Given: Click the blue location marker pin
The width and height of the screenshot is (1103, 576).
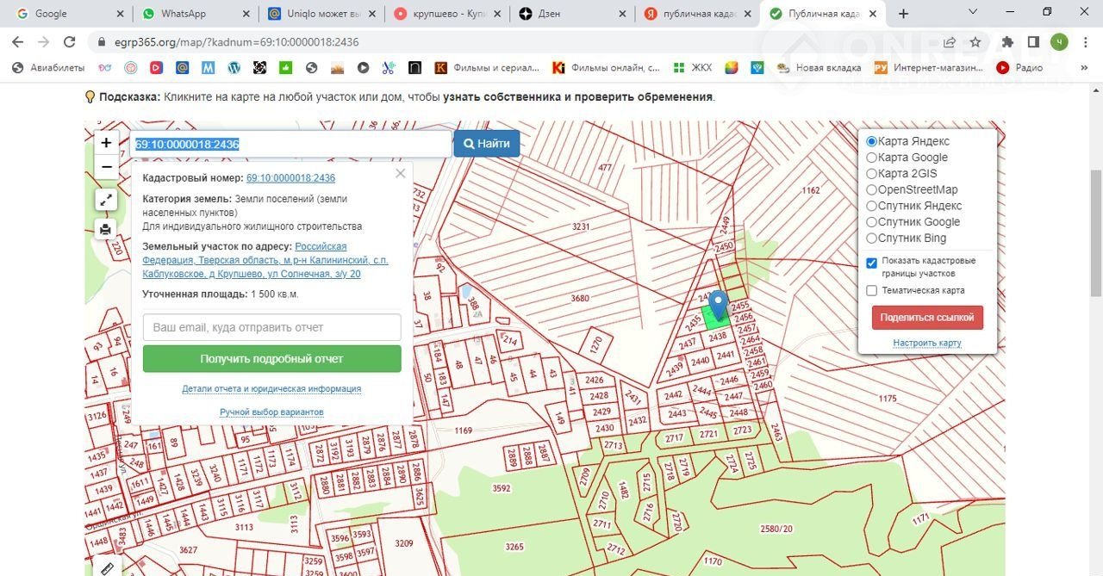Looking at the screenshot, I should (x=718, y=306).
